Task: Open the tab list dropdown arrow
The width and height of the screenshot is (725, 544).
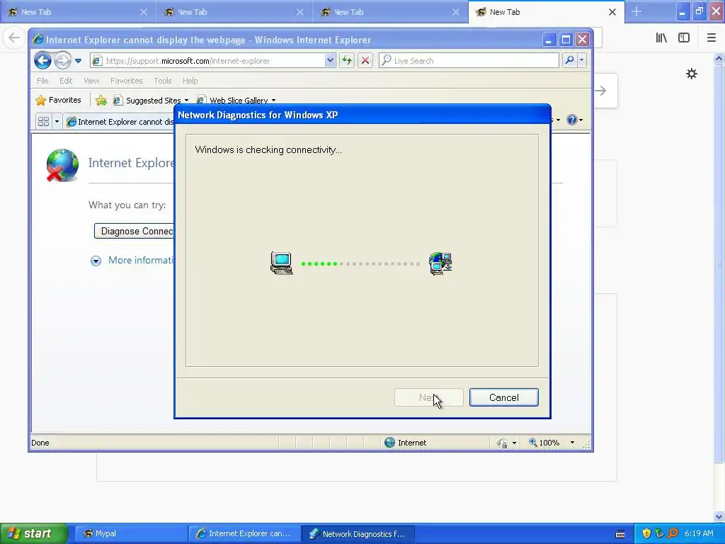Action: click(x=57, y=121)
